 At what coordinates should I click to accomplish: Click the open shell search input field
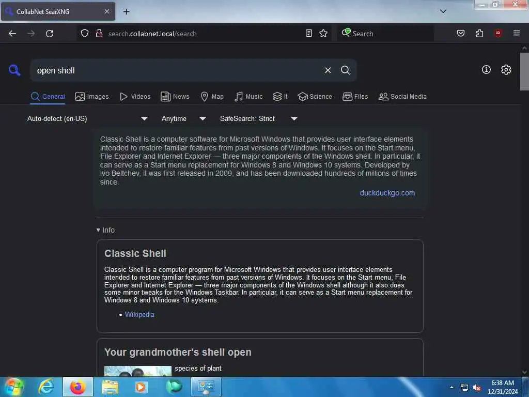coord(177,70)
